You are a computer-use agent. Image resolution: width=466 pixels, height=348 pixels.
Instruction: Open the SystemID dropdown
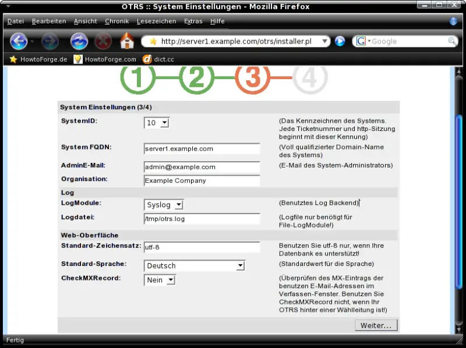(157, 123)
